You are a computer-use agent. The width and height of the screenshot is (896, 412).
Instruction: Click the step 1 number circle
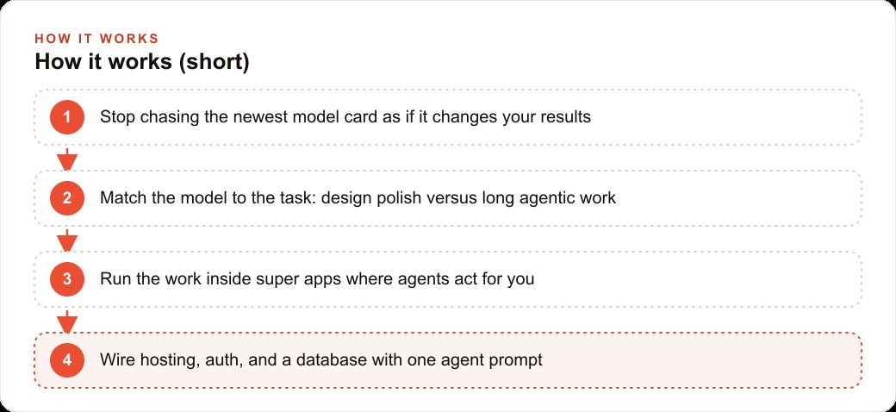point(67,117)
